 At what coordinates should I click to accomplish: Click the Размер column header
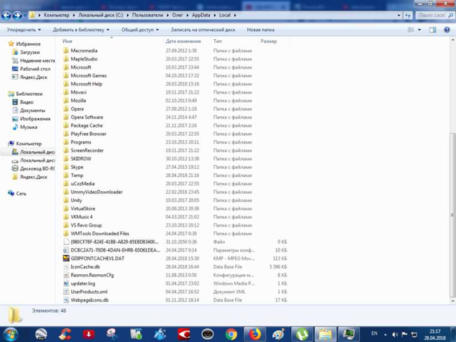point(269,42)
